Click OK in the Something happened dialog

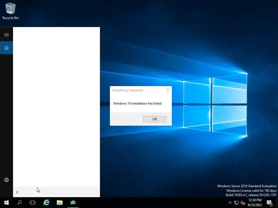pos(154,119)
